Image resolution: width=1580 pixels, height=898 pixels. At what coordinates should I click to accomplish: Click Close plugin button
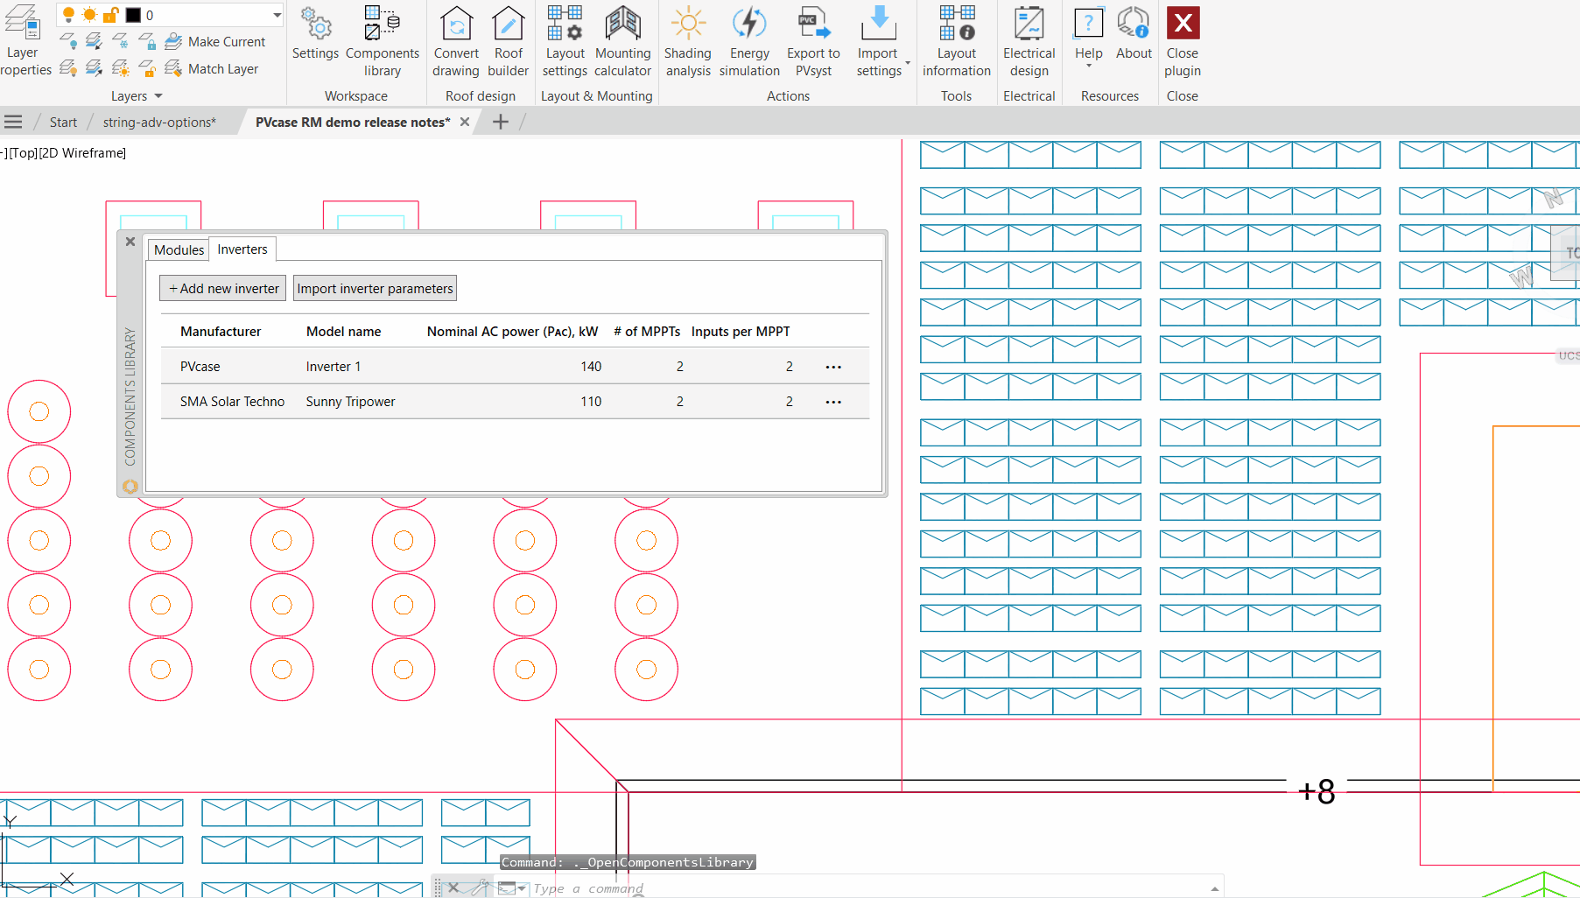coord(1183,42)
